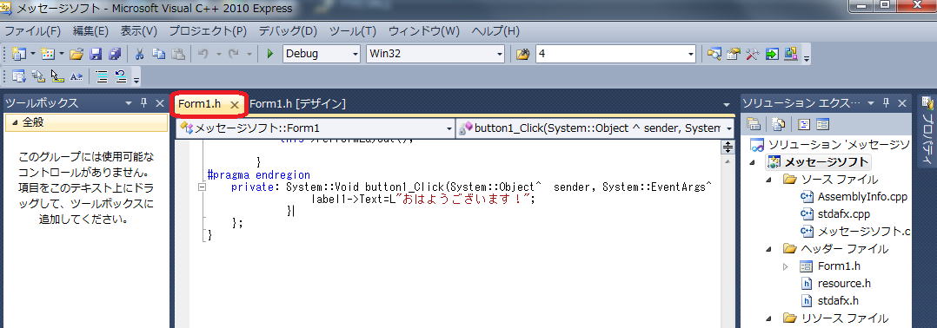This screenshot has height=328, width=937.
Task: Open the New Project dropdown arrow
Action: 32,55
